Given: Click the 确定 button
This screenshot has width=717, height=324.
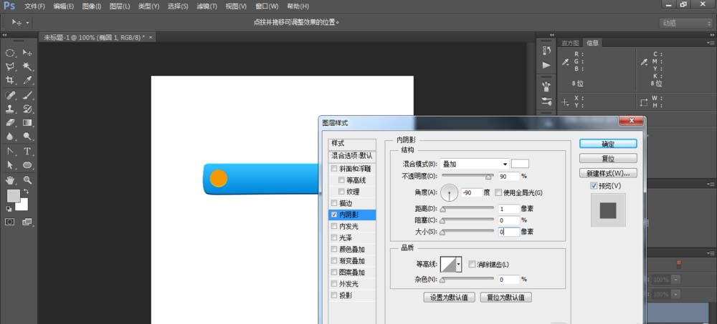Looking at the screenshot, I should (607, 144).
